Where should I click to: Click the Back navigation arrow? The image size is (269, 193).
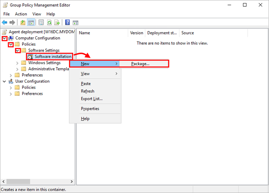pos(5,22)
